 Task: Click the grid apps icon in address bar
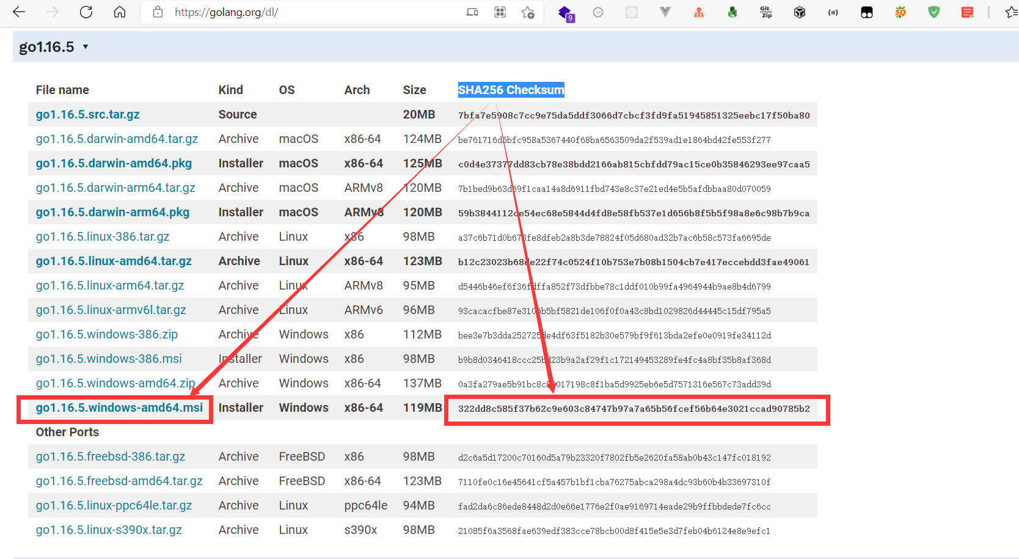500,12
